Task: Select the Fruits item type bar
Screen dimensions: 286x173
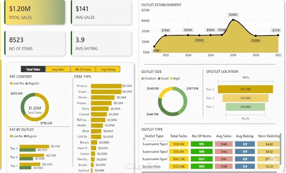Action: pyautogui.click(x=106, y=86)
